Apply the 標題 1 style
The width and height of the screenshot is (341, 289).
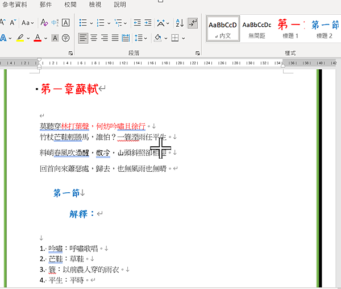pos(291,28)
